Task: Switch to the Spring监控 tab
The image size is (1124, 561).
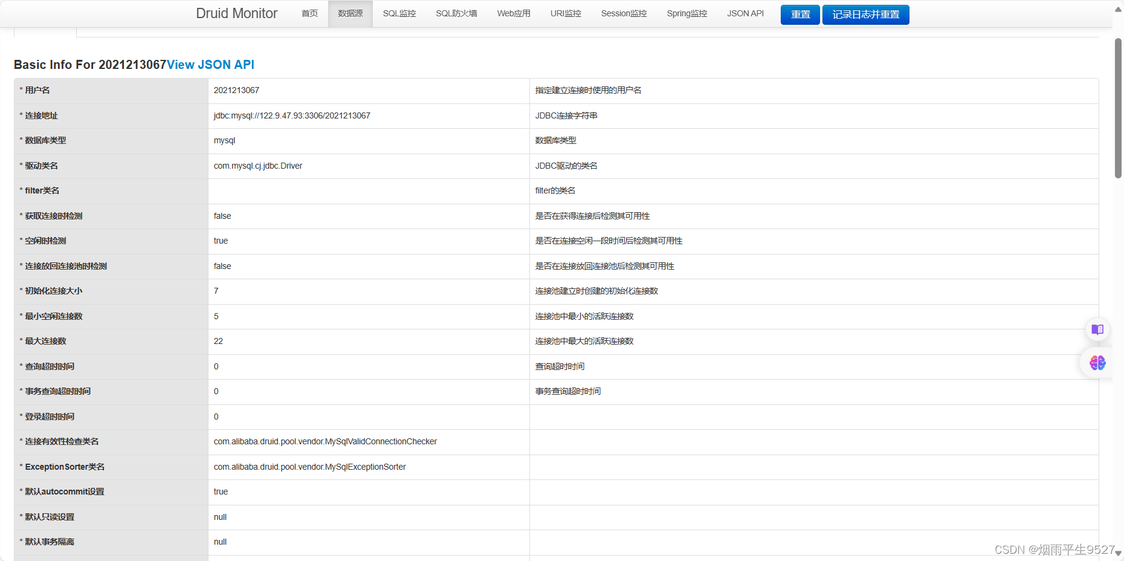Action: tap(686, 13)
